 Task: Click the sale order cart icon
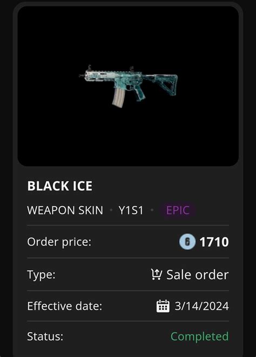click(x=157, y=274)
